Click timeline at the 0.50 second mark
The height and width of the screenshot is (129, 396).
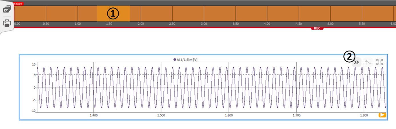click(x=46, y=24)
